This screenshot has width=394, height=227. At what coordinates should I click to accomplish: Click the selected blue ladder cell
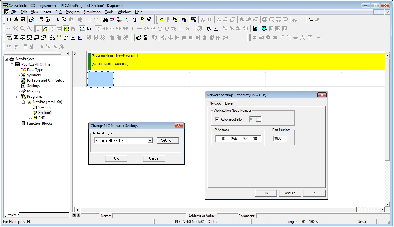(101, 79)
